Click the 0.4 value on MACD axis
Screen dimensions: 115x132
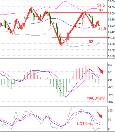click(110, 65)
